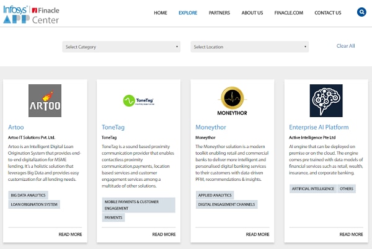Click READ MORE on the Artoo card

[70, 234]
